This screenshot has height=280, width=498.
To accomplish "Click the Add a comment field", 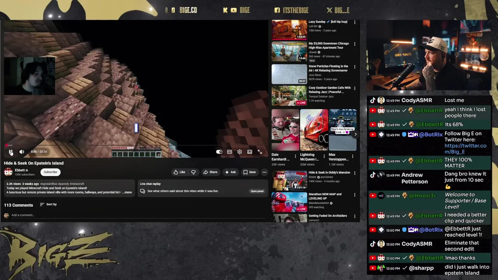I will [x=138, y=215].
